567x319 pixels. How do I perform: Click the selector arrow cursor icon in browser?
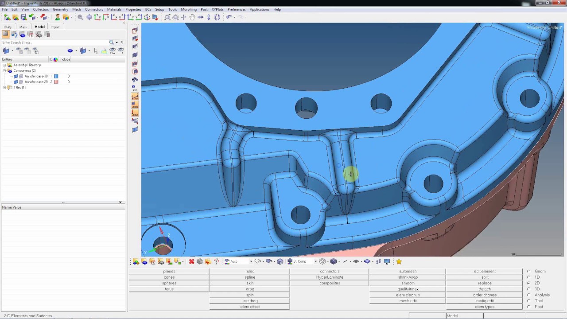coord(96,51)
